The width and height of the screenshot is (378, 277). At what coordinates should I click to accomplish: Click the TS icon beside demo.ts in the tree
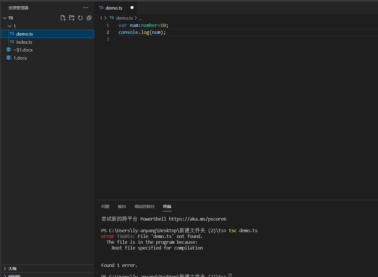pos(12,34)
